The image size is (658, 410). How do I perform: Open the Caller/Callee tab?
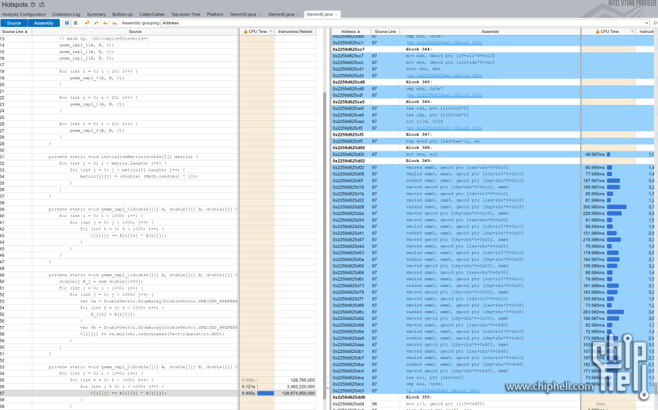(x=152, y=14)
